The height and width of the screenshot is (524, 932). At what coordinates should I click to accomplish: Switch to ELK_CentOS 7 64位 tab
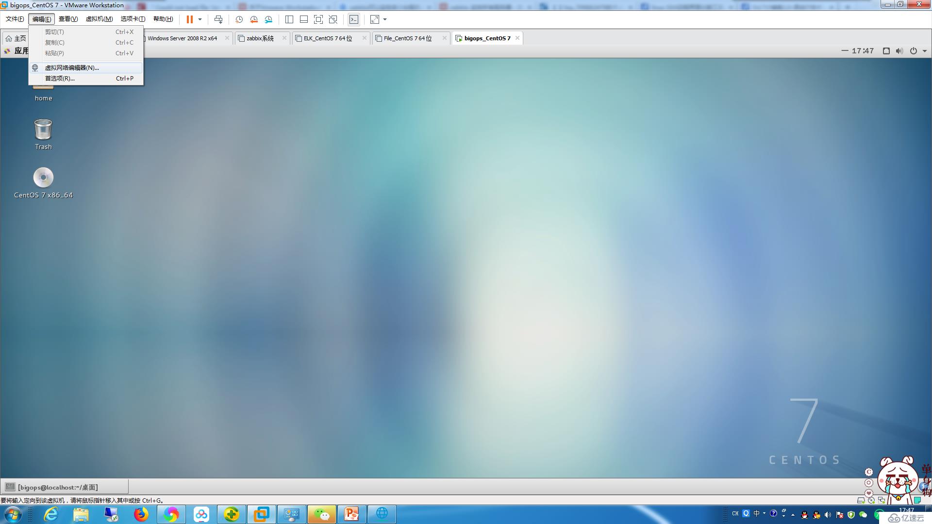point(328,38)
